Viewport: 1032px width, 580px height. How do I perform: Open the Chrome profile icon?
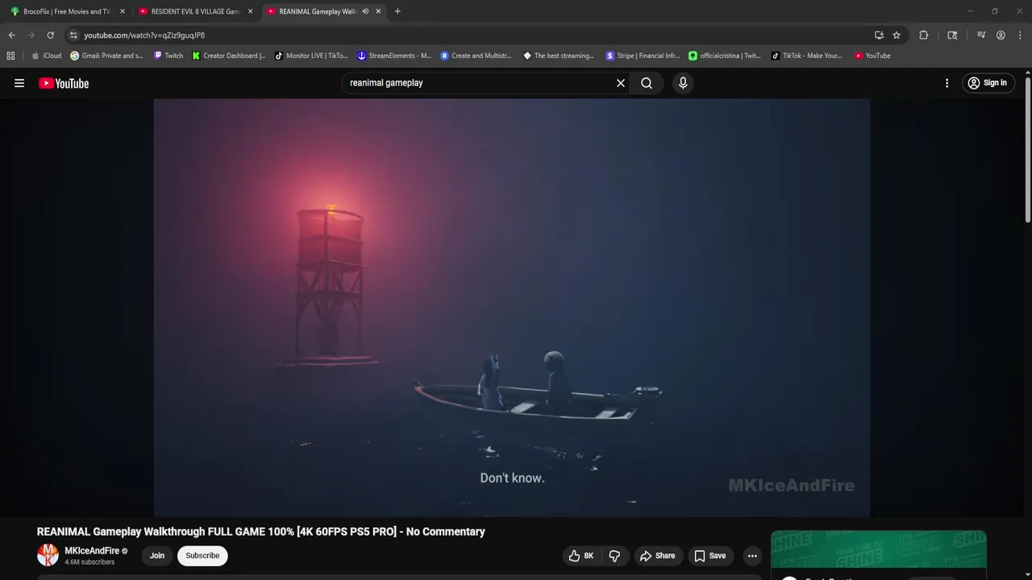click(1001, 35)
